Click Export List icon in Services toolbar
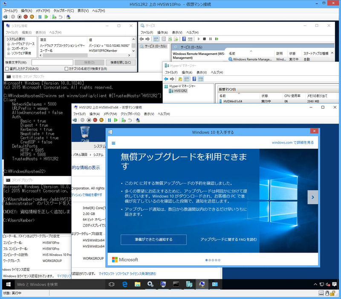 176,39
